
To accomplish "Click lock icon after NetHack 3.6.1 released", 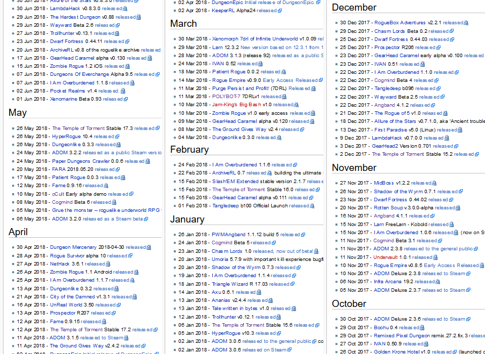I will [108, 264].
